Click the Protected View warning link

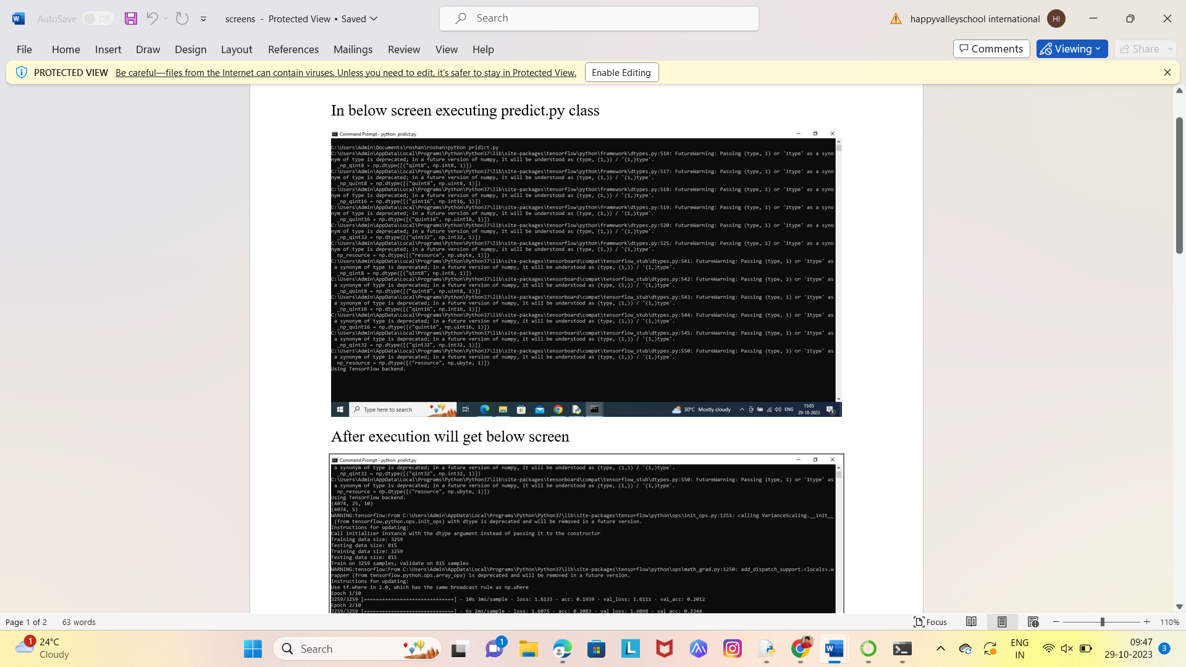coord(345,72)
